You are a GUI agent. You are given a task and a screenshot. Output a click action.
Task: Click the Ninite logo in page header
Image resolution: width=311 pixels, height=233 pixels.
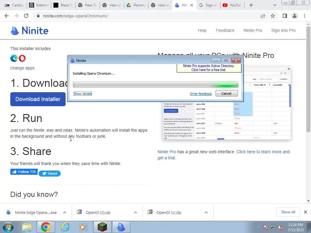[x=29, y=31]
